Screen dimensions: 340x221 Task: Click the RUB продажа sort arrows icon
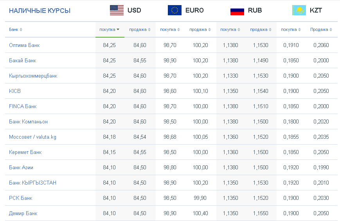point(270,30)
